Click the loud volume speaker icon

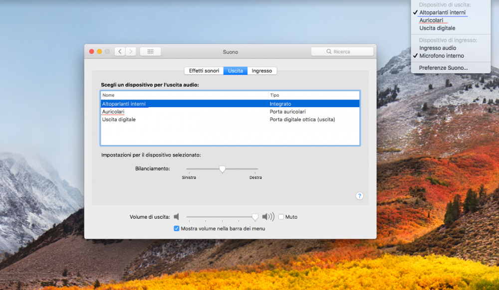tap(268, 217)
